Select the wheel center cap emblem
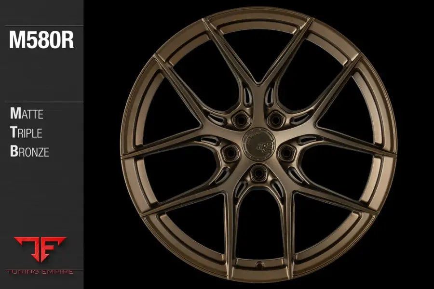This screenshot has height=289, width=434. pos(258,144)
